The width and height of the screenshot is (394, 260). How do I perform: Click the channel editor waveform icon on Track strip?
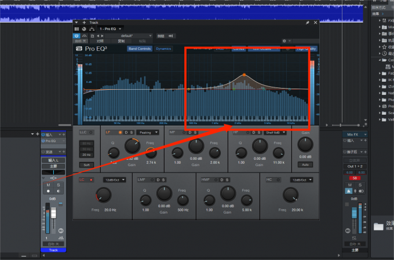[x=61, y=237]
